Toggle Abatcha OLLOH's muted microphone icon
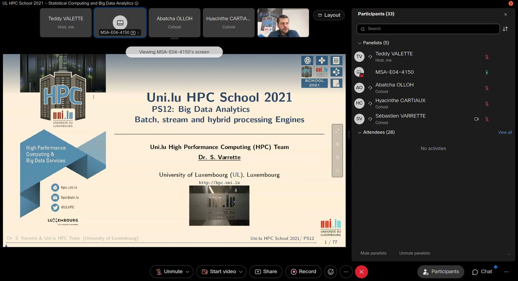The height and width of the screenshot is (281, 518). [x=486, y=88]
